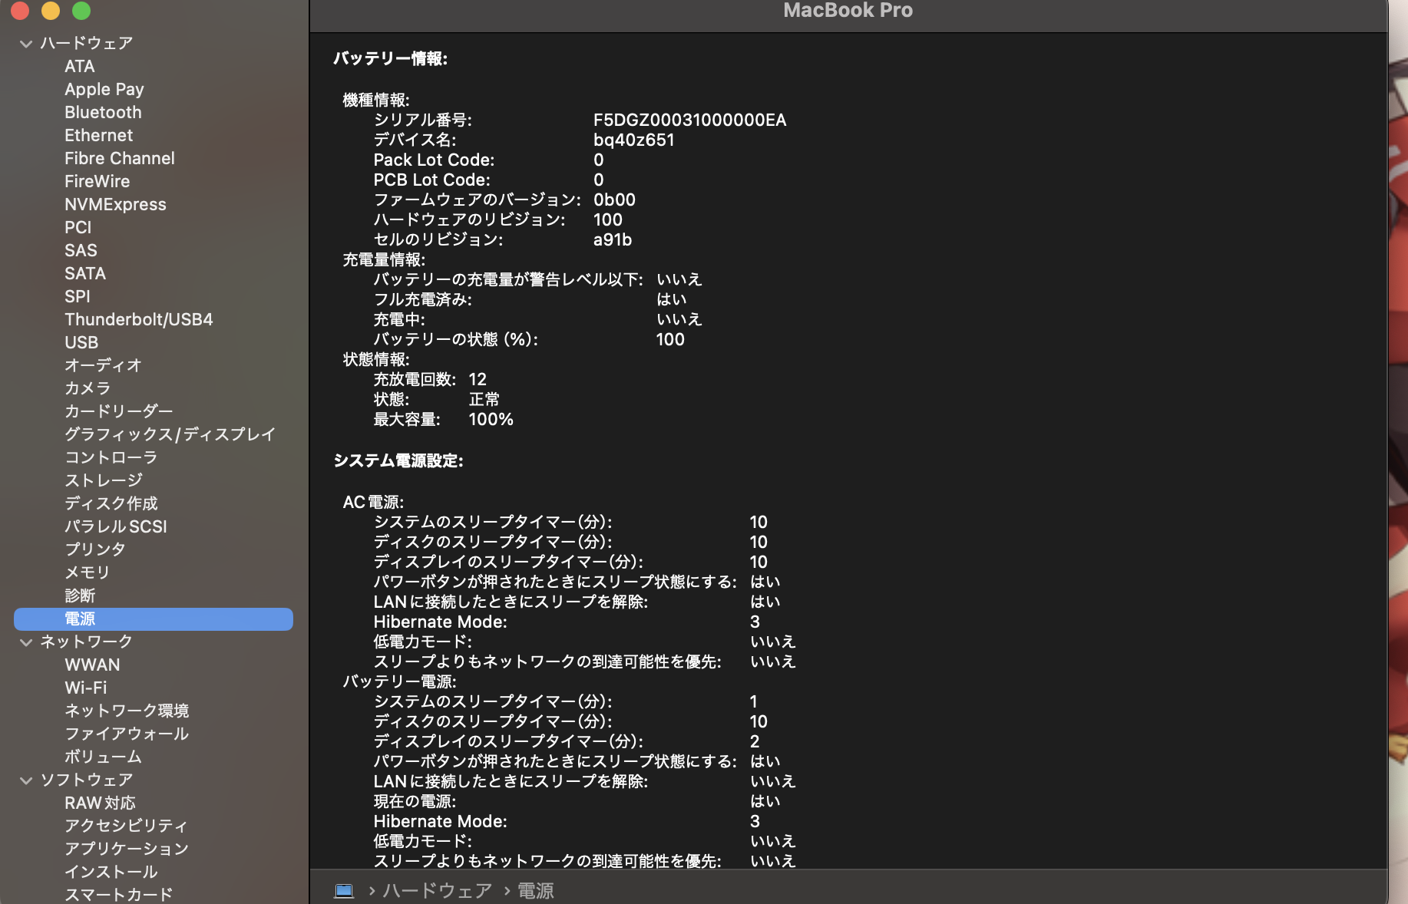Viewport: 1408px width, 904px height.
Task: Select Fibre Channel item
Action: coord(120,159)
